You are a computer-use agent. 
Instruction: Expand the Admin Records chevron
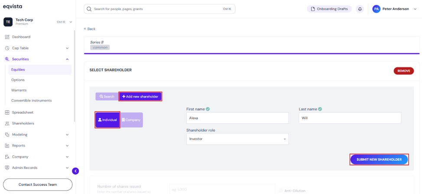pos(67,168)
